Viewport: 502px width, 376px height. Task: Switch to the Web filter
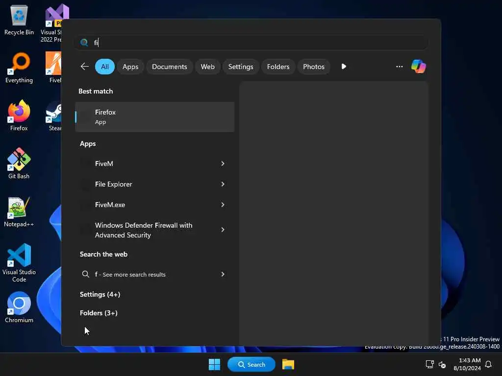click(207, 67)
